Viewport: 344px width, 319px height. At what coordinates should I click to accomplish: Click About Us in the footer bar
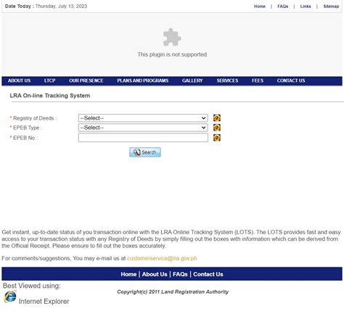tap(155, 274)
